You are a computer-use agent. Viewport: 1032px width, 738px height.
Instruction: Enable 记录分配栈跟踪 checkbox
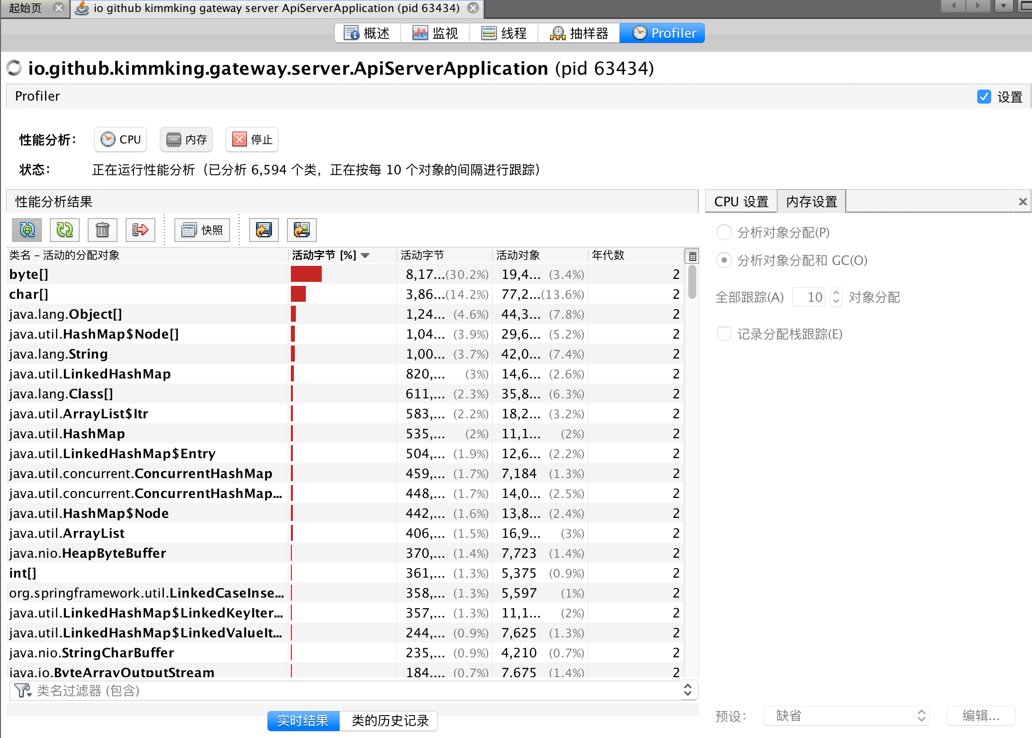tap(724, 334)
